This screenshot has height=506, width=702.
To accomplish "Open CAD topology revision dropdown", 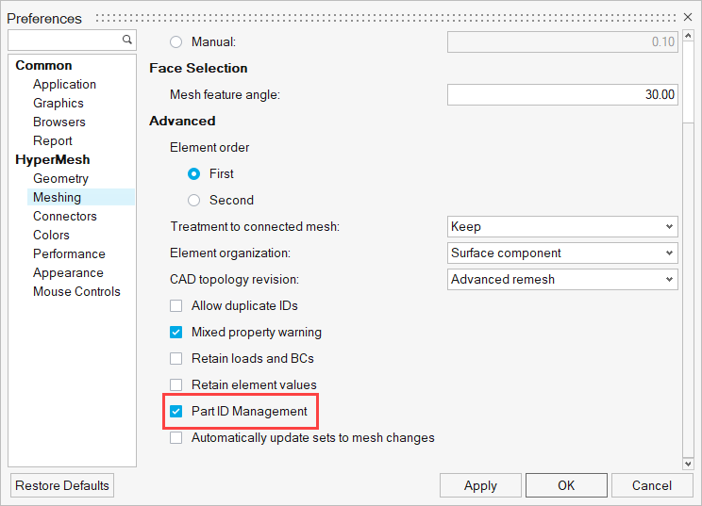I will pos(562,280).
